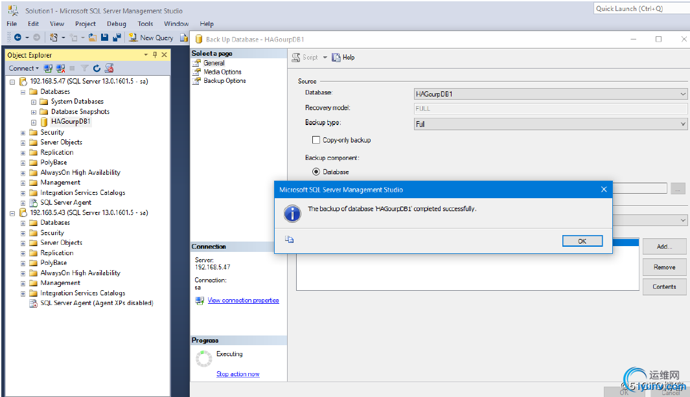Click the Save All disks icon
This screenshot has height=397, width=690.
tap(117, 38)
